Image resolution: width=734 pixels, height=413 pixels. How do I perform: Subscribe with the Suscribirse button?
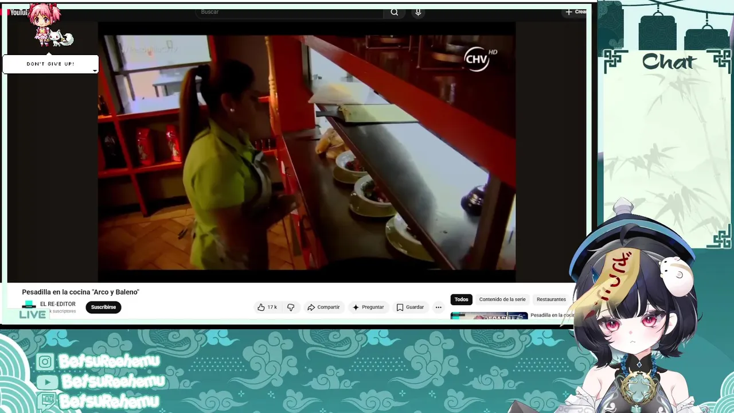point(103,307)
